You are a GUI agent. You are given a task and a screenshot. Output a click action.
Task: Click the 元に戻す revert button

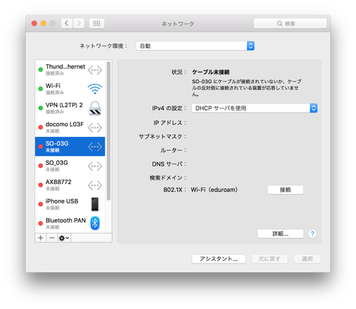(270, 259)
